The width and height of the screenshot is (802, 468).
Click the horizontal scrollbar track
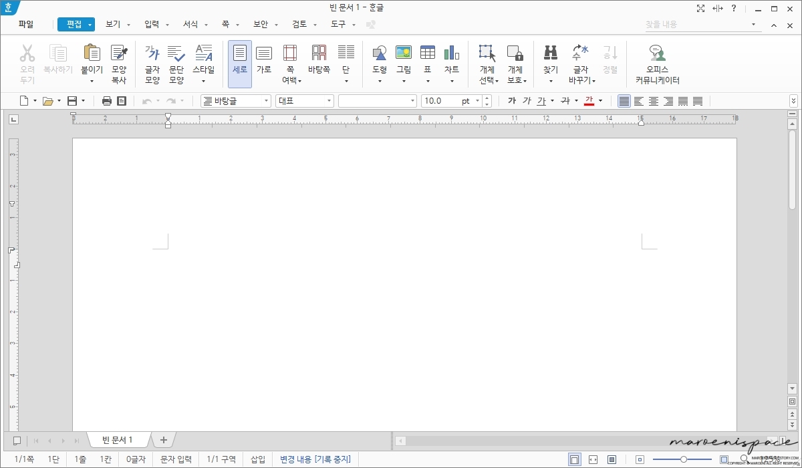pos(588,441)
